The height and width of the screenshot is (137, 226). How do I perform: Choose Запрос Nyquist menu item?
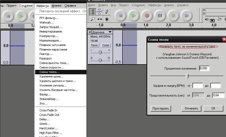coord(61,27)
